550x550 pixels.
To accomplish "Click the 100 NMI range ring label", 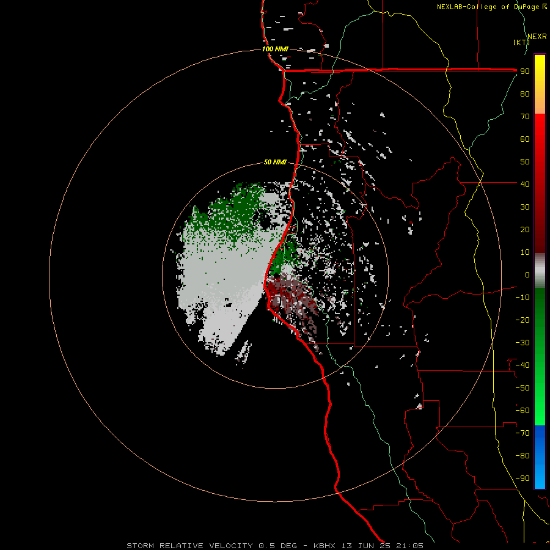I will tap(275, 49).
